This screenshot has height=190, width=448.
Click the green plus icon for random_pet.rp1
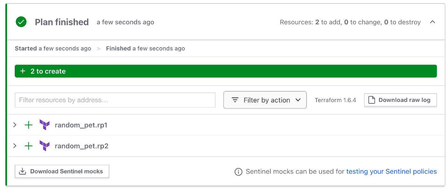[x=29, y=125]
